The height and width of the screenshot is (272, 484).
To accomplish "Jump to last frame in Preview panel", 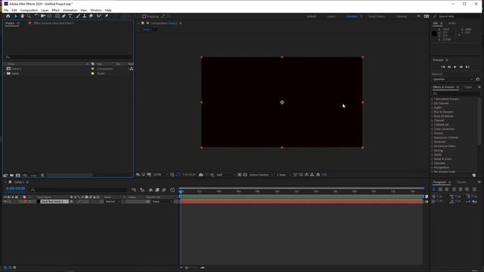I will 467,67.
